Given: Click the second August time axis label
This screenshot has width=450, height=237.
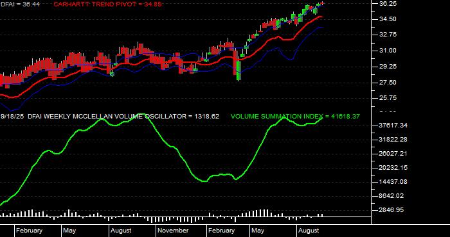Looking at the screenshot, I should [x=309, y=231].
